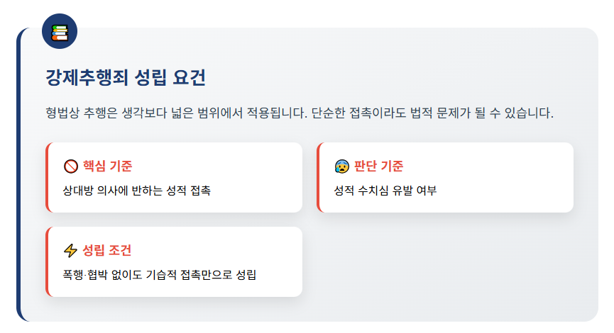
Task: Click the prohibited sign icon beside 핵심 기준
Action: (x=70, y=166)
